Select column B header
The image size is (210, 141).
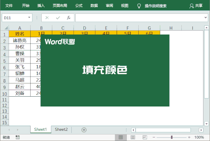click(41, 28)
